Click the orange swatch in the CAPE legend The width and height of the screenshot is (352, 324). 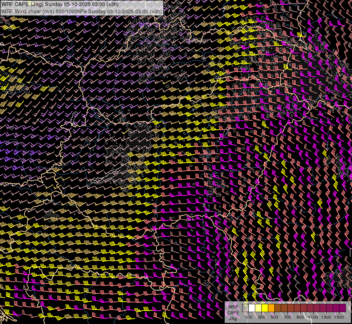click(x=271, y=308)
